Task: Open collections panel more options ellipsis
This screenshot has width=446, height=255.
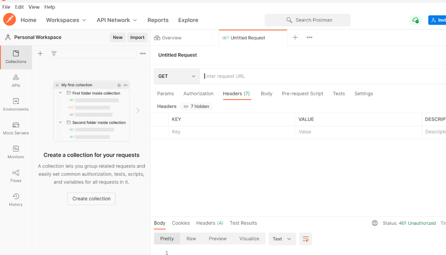Action: pos(143,54)
